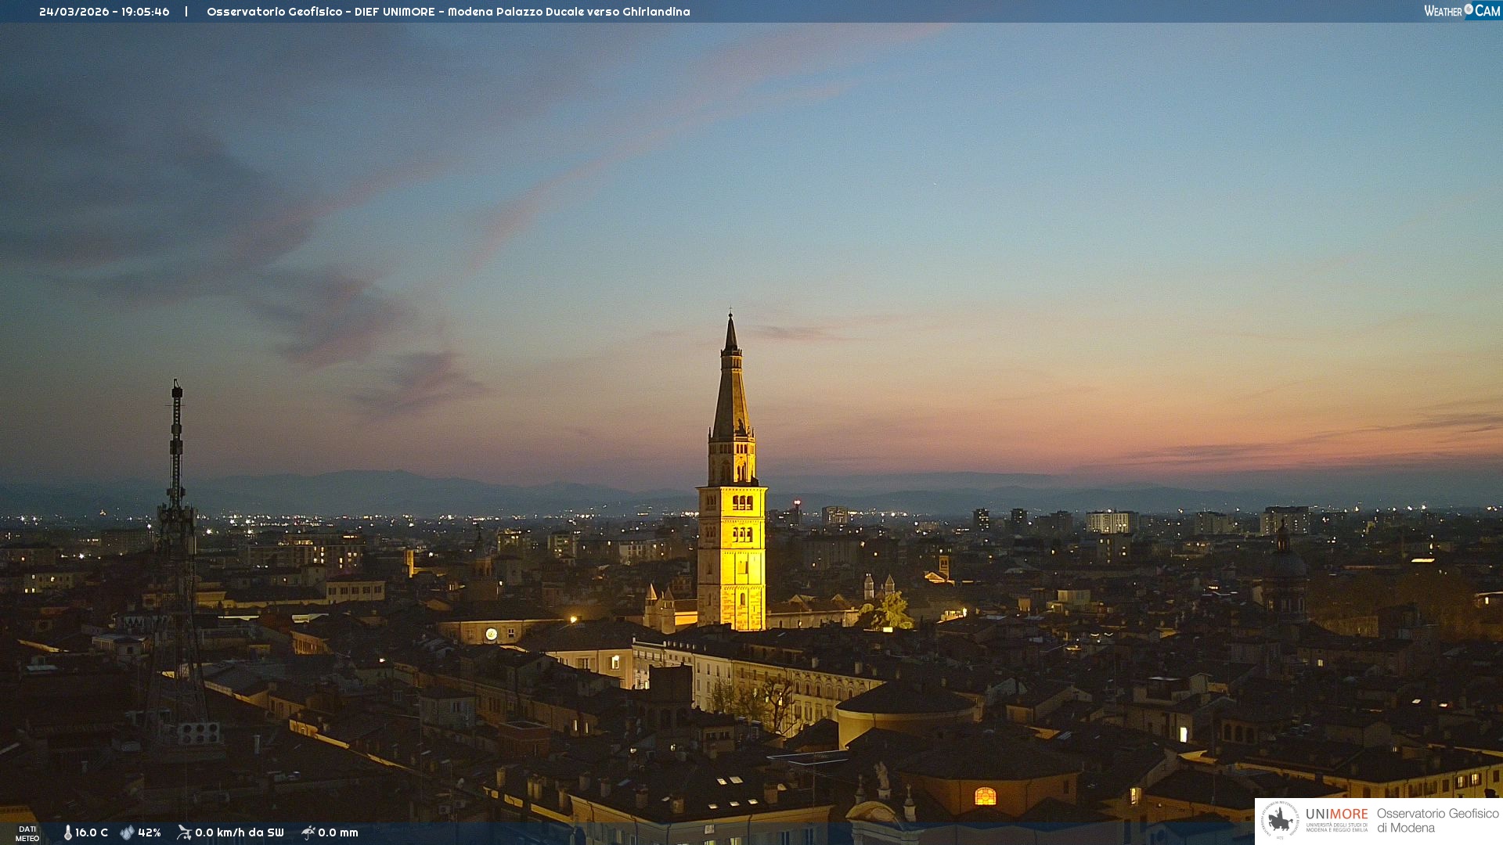
Task: Click the 42% humidity value
Action: tap(150, 832)
